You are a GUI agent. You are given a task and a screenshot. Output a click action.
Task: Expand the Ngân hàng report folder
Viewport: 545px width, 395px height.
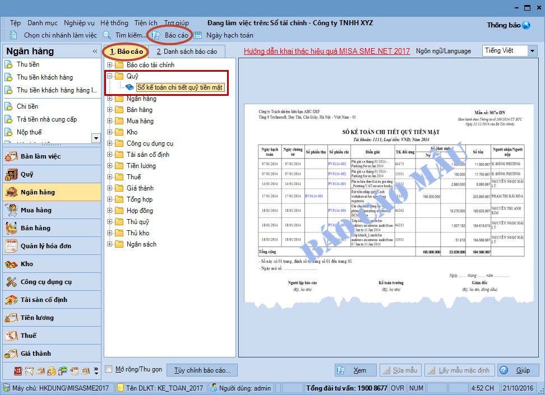pyautogui.click(x=110, y=99)
